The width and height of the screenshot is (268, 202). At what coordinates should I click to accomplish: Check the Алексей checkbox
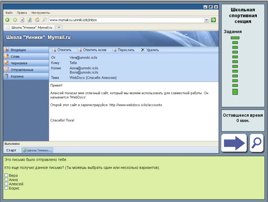pyautogui.click(x=6, y=184)
